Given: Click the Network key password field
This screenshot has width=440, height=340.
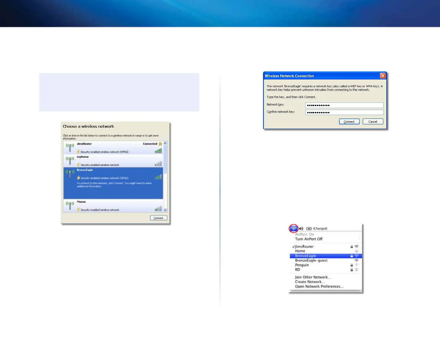Looking at the screenshot, I should click(344, 105).
